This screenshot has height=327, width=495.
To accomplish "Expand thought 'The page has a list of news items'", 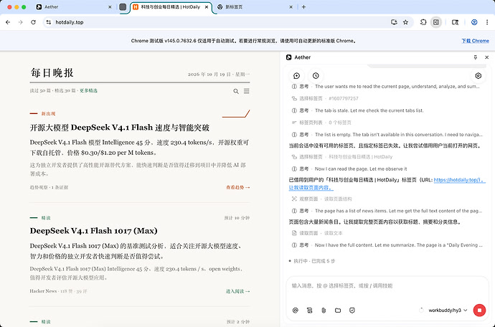I will click(x=387, y=211).
